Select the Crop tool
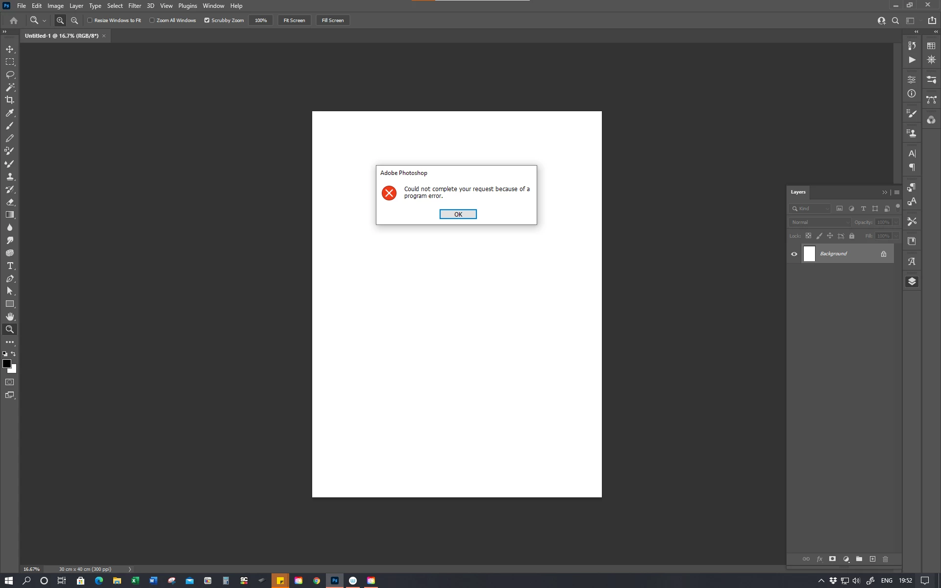Screen dimensions: 941x588 pos(10,100)
